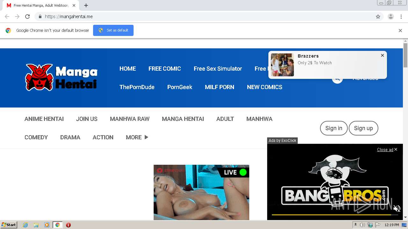Reload the page with refresh icon
The image size is (408, 229).
tap(27, 17)
